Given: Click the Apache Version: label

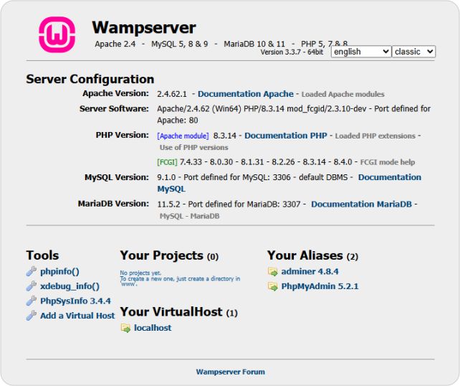Looking at the screenshot, I should 116,93.
